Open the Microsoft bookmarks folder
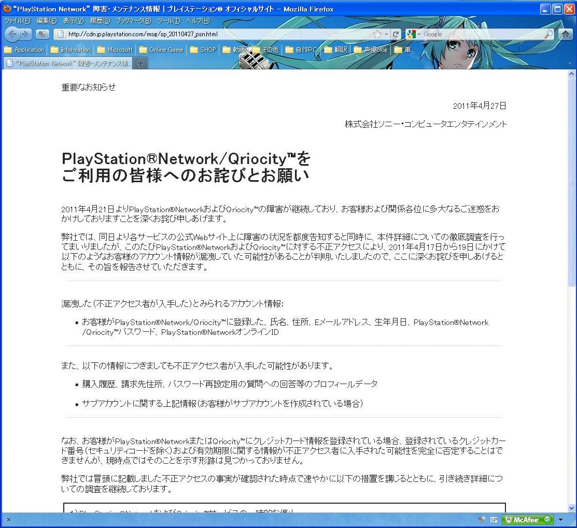The height and width of the screenshot is (528, 577). click(115, 50)
